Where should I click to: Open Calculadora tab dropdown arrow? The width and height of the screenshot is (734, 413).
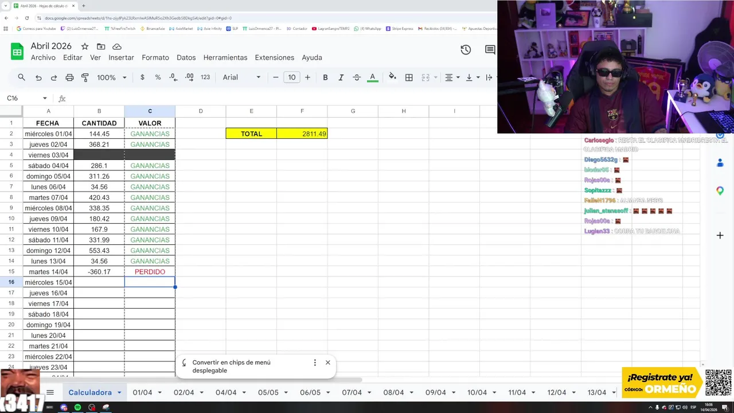(119, 392)
